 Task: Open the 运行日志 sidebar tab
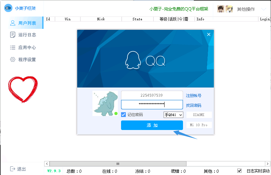[x=23, y=35]
